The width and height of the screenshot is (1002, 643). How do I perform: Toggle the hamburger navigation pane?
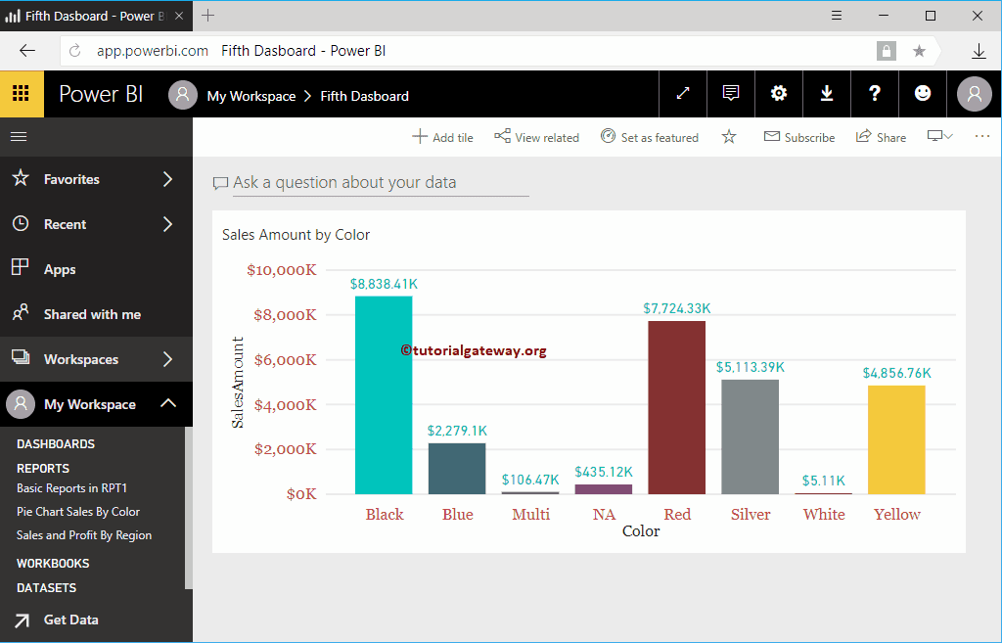point(19,136)
